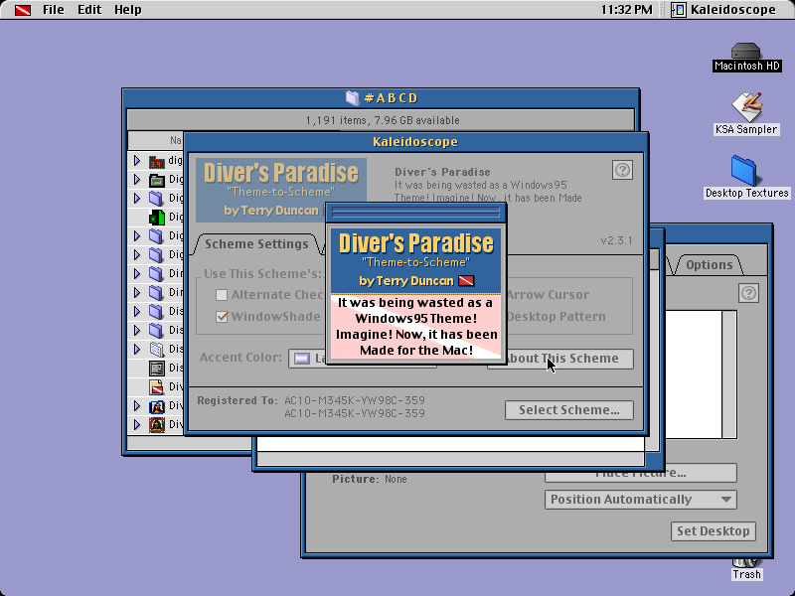Open the Edit menu
Viewport: 795px width, 596px height.
tap(89, 10)
